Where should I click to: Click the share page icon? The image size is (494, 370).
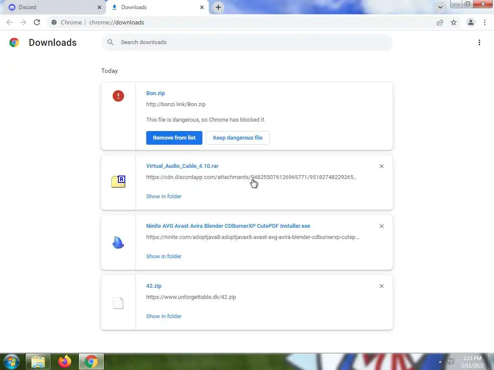pos(440,22)
